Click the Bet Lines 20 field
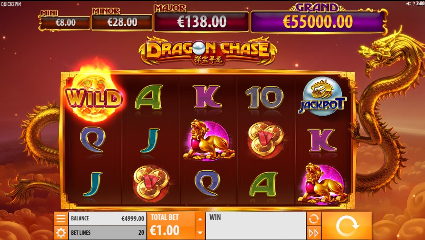425x240 pixels. [x=108, y=233]
